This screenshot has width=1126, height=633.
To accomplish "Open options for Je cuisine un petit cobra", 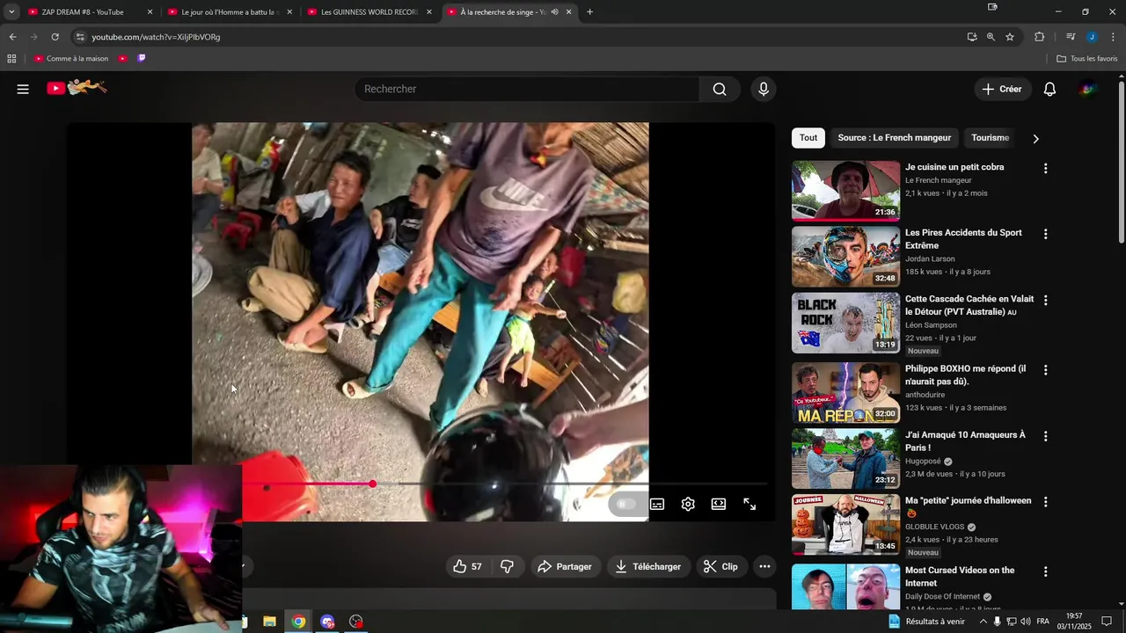I will (x=1045, y=169).
